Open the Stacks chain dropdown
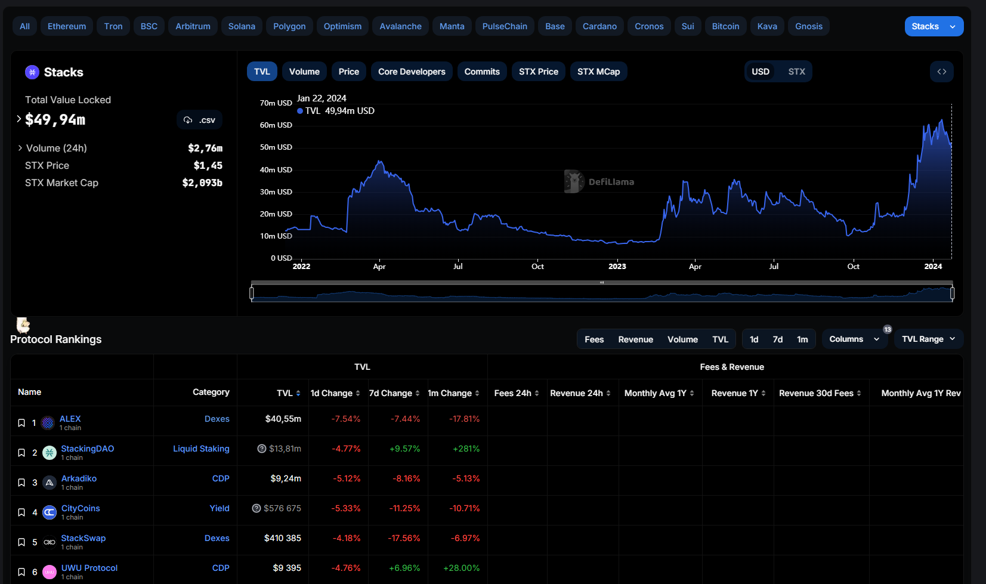This screenshot has width=986, height=584. click(x=934, y=26)
